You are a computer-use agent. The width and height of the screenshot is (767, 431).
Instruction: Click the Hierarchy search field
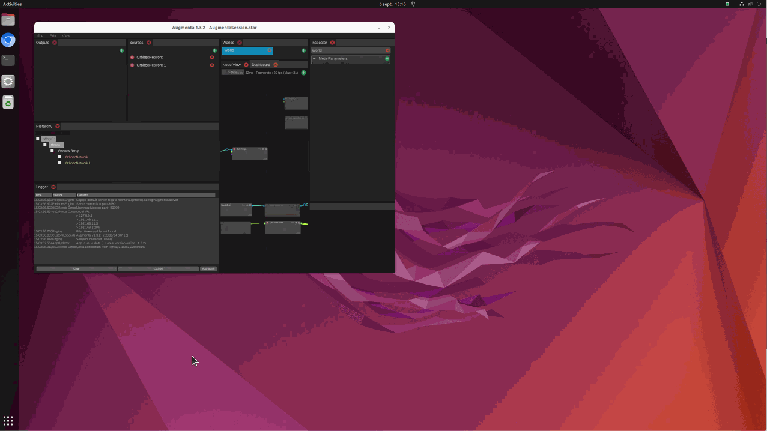[52, 133]
